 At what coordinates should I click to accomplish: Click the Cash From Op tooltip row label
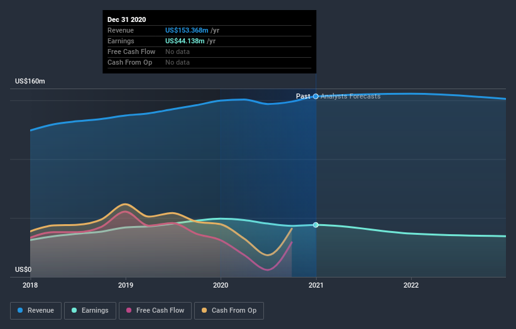pos(129,62)
